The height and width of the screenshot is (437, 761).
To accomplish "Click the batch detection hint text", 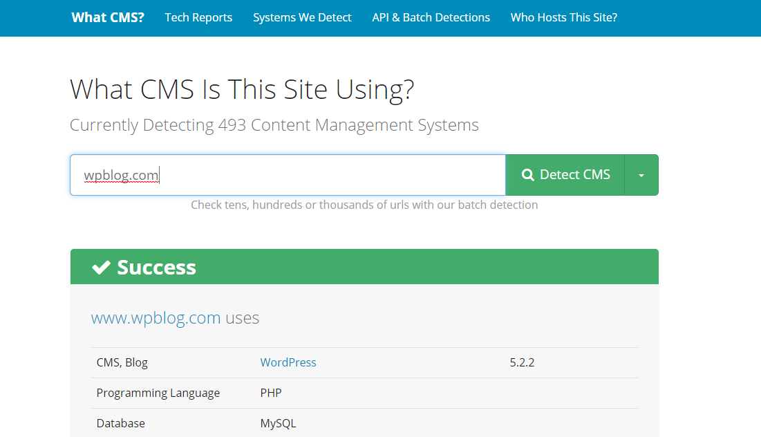I will [364, 205].
